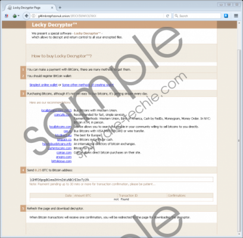Screen dimensions: 243x238
Task: Open the cex.io link
Action: click(67, 131)
